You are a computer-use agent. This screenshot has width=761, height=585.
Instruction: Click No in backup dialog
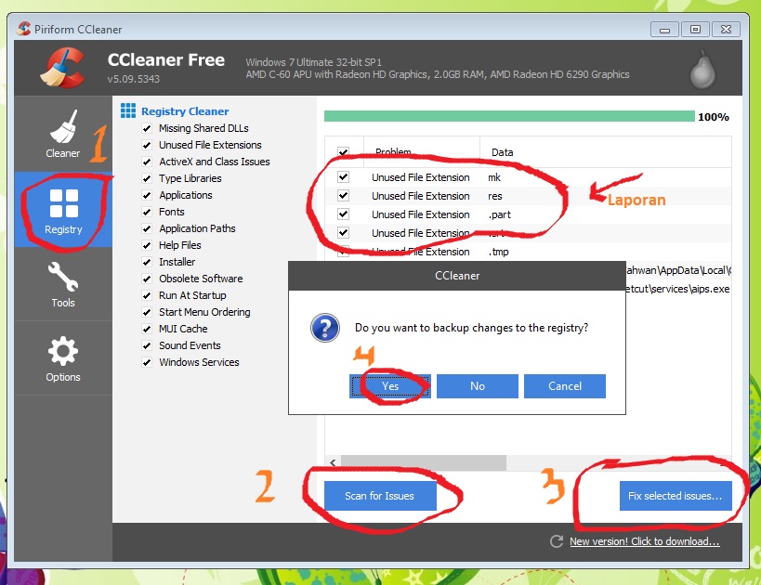(478, 386)
